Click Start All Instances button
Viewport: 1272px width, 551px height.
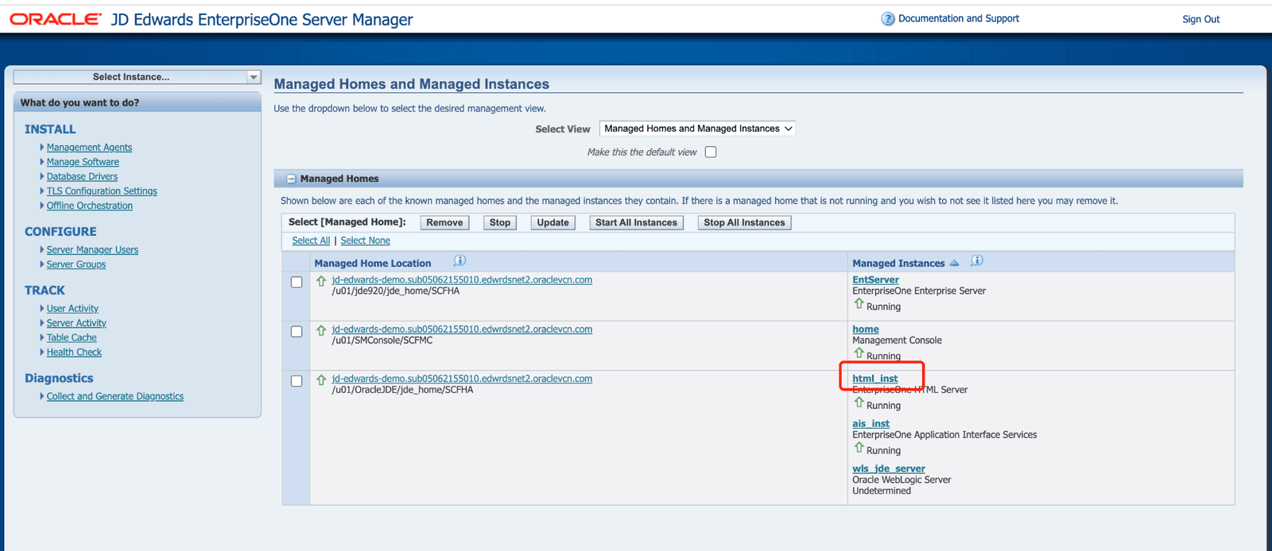click(x=636, y=222)
